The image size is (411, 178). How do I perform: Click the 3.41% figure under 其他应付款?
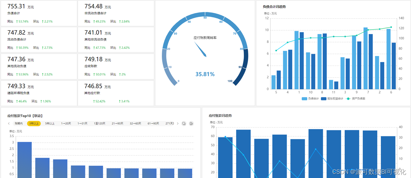(125, 101)
